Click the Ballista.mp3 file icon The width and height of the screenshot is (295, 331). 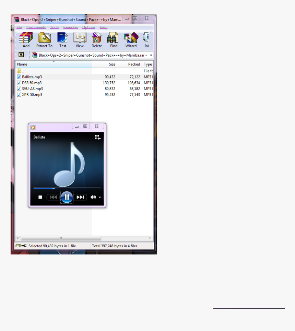tap(19, 77)
